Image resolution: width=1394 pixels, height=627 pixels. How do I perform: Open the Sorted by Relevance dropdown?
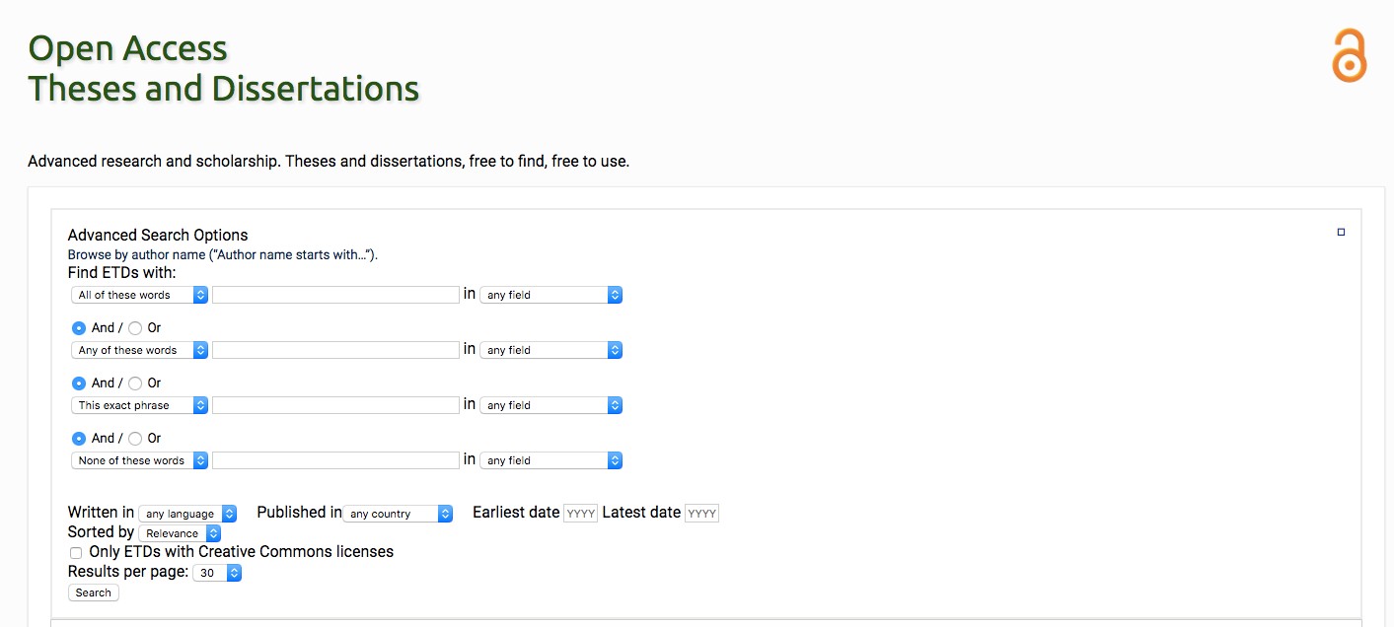[180, 533]
